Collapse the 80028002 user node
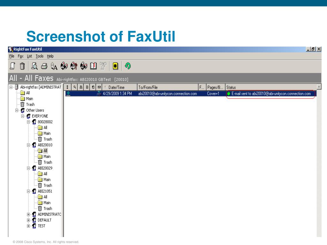The width and height of the screenshot is (327, 245). point(28,122)
